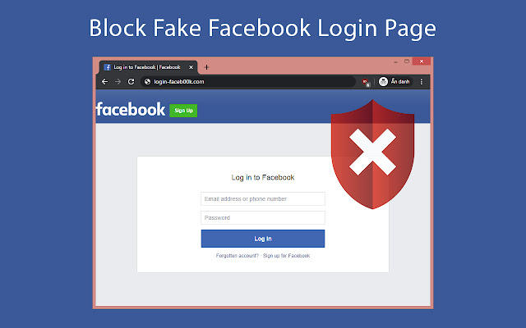Click the address bar showing login-faceb00k.com

click(x=247, y=82)
